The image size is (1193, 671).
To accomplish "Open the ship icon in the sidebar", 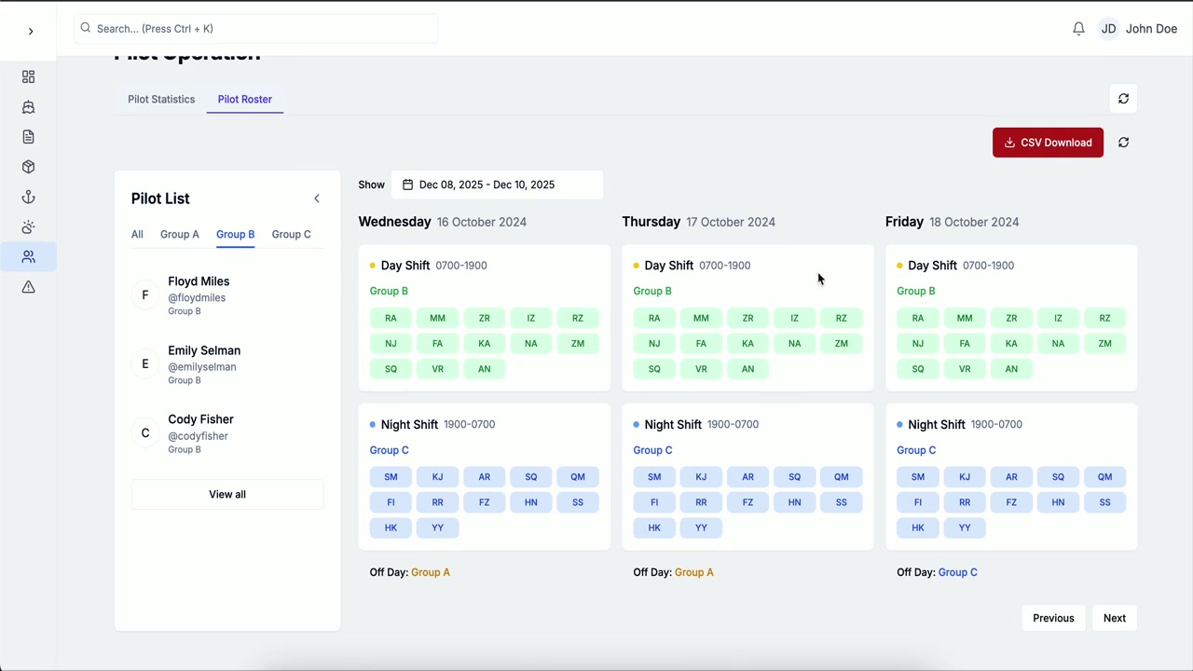I will (x=28, y=107).
